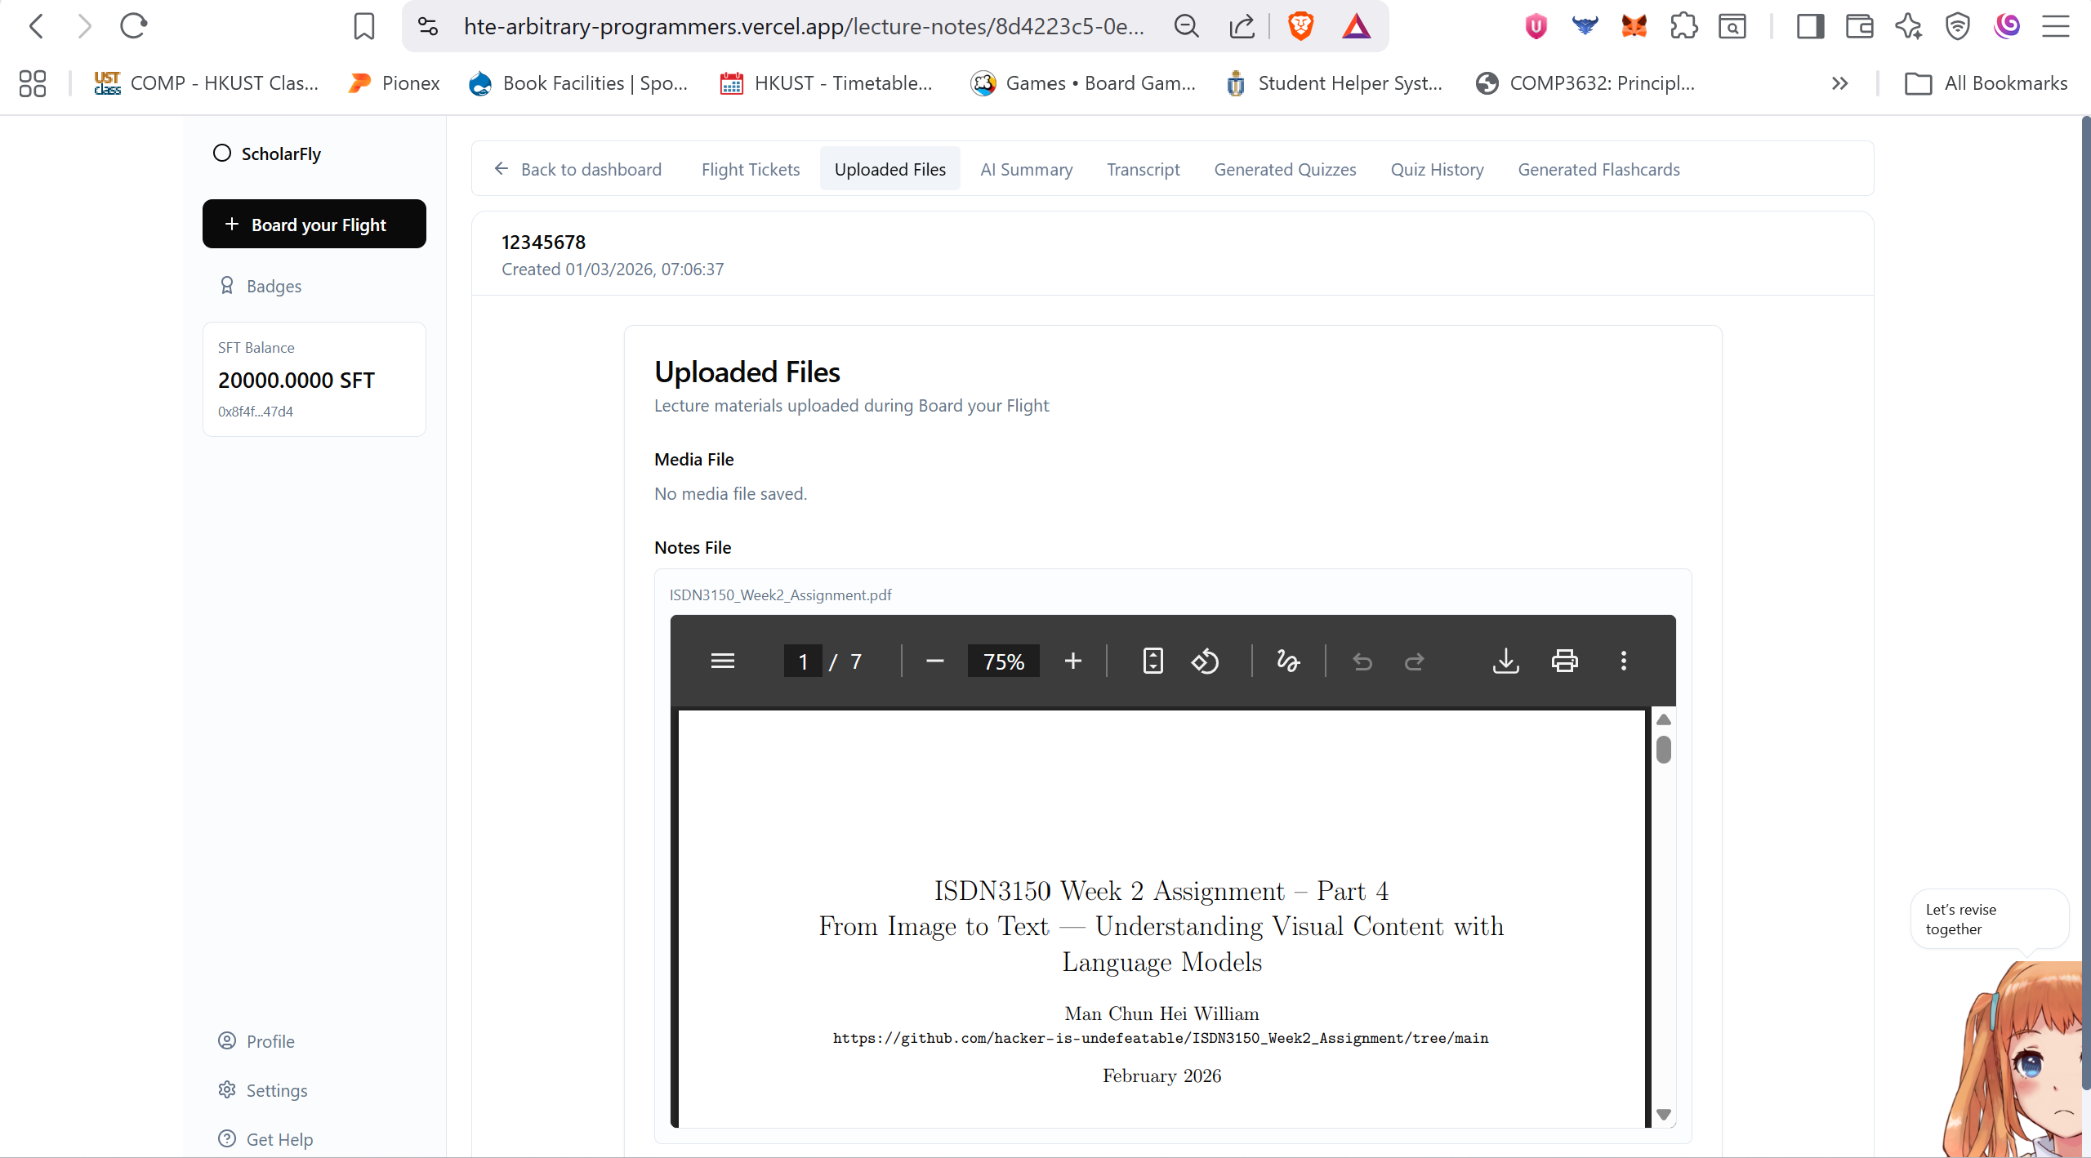Viewport: 2091px width, 1158px height.
Task: Select the PDF draw annotation tool
Action: click(x=1288, y=661)
